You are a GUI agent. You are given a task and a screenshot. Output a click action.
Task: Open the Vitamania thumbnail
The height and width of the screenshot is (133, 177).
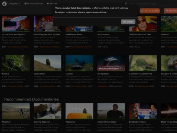pyautogui.click(x=79, y=111)
